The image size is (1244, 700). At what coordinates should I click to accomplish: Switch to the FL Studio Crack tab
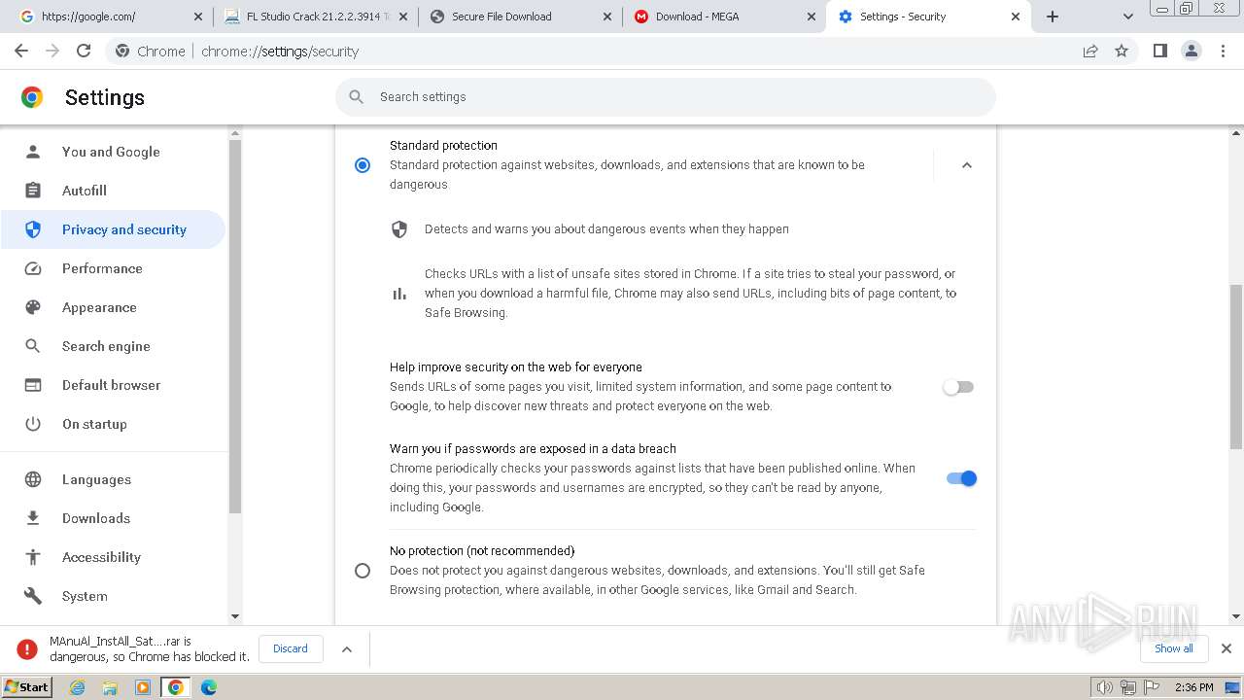click(x=315, y=17)
